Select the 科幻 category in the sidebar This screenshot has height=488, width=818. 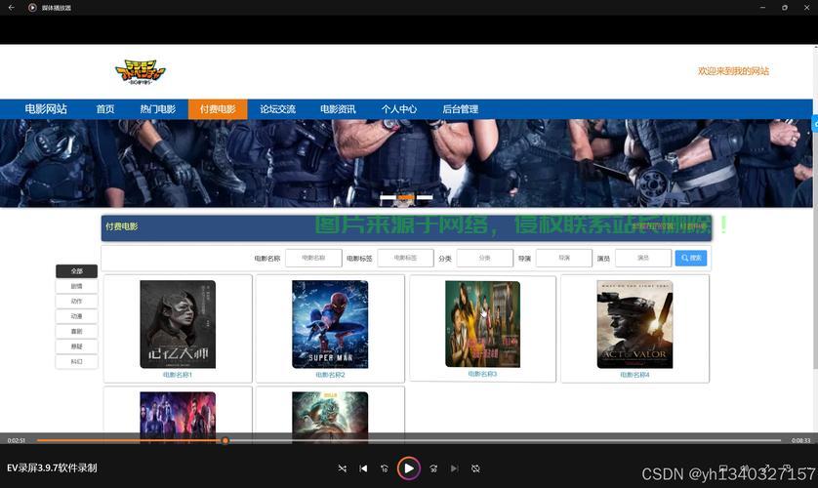77,362
